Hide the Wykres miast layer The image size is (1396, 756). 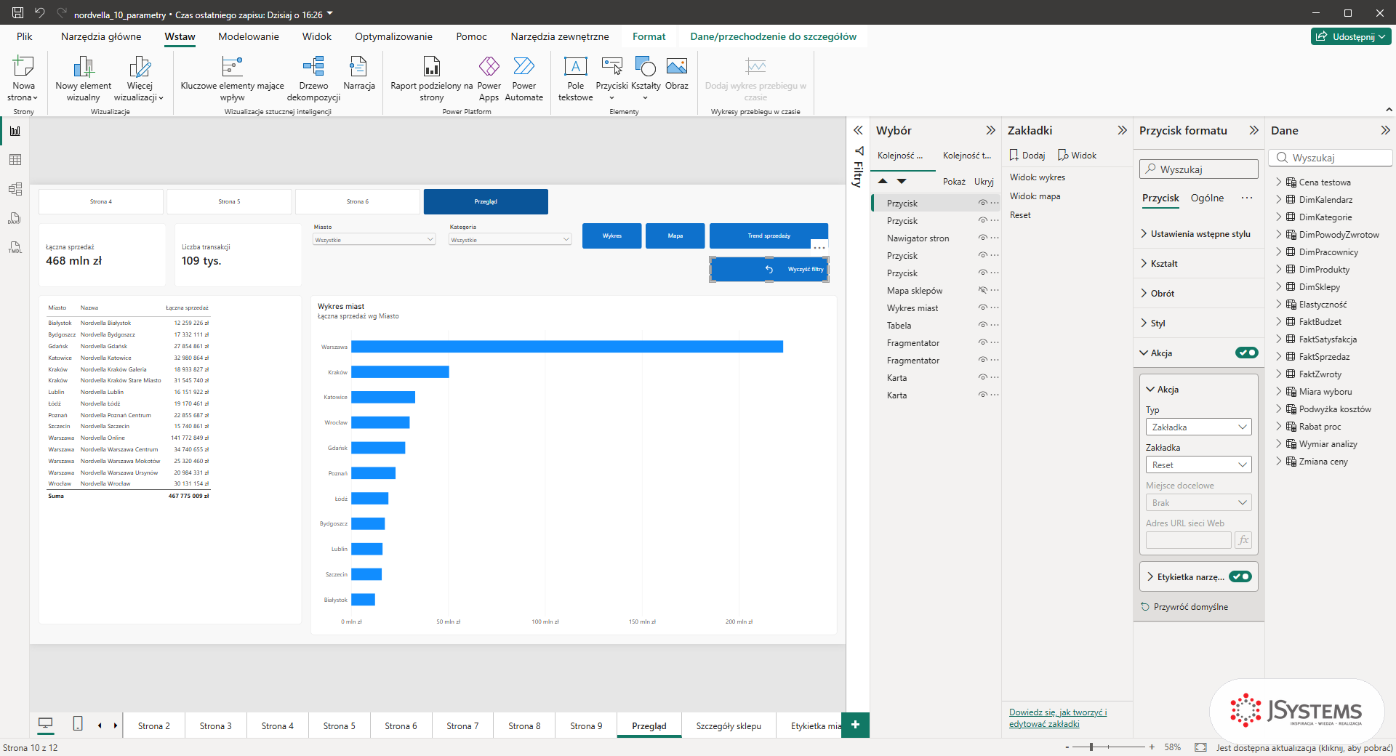(982, 308)
